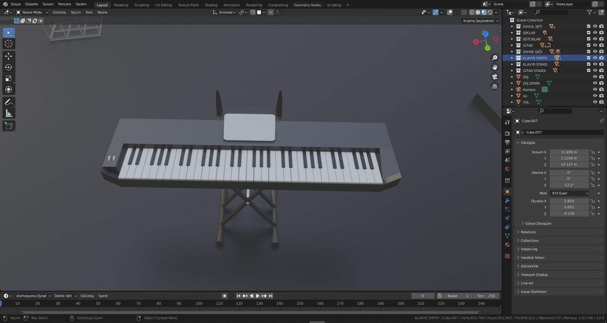The width and height of the screenshot is (607, 323).
Task: Toggle camera view icon in viewport
Action: click(495, 77)
